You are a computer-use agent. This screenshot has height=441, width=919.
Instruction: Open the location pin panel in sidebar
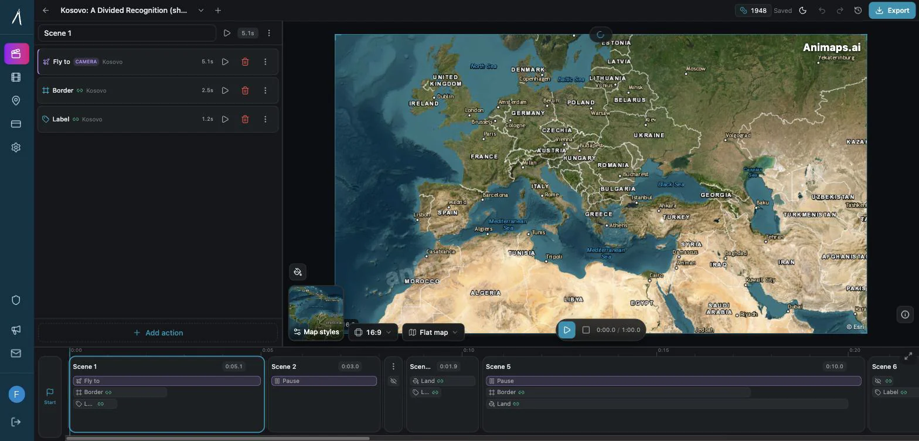pyautogui.click(x=16, y=100)
